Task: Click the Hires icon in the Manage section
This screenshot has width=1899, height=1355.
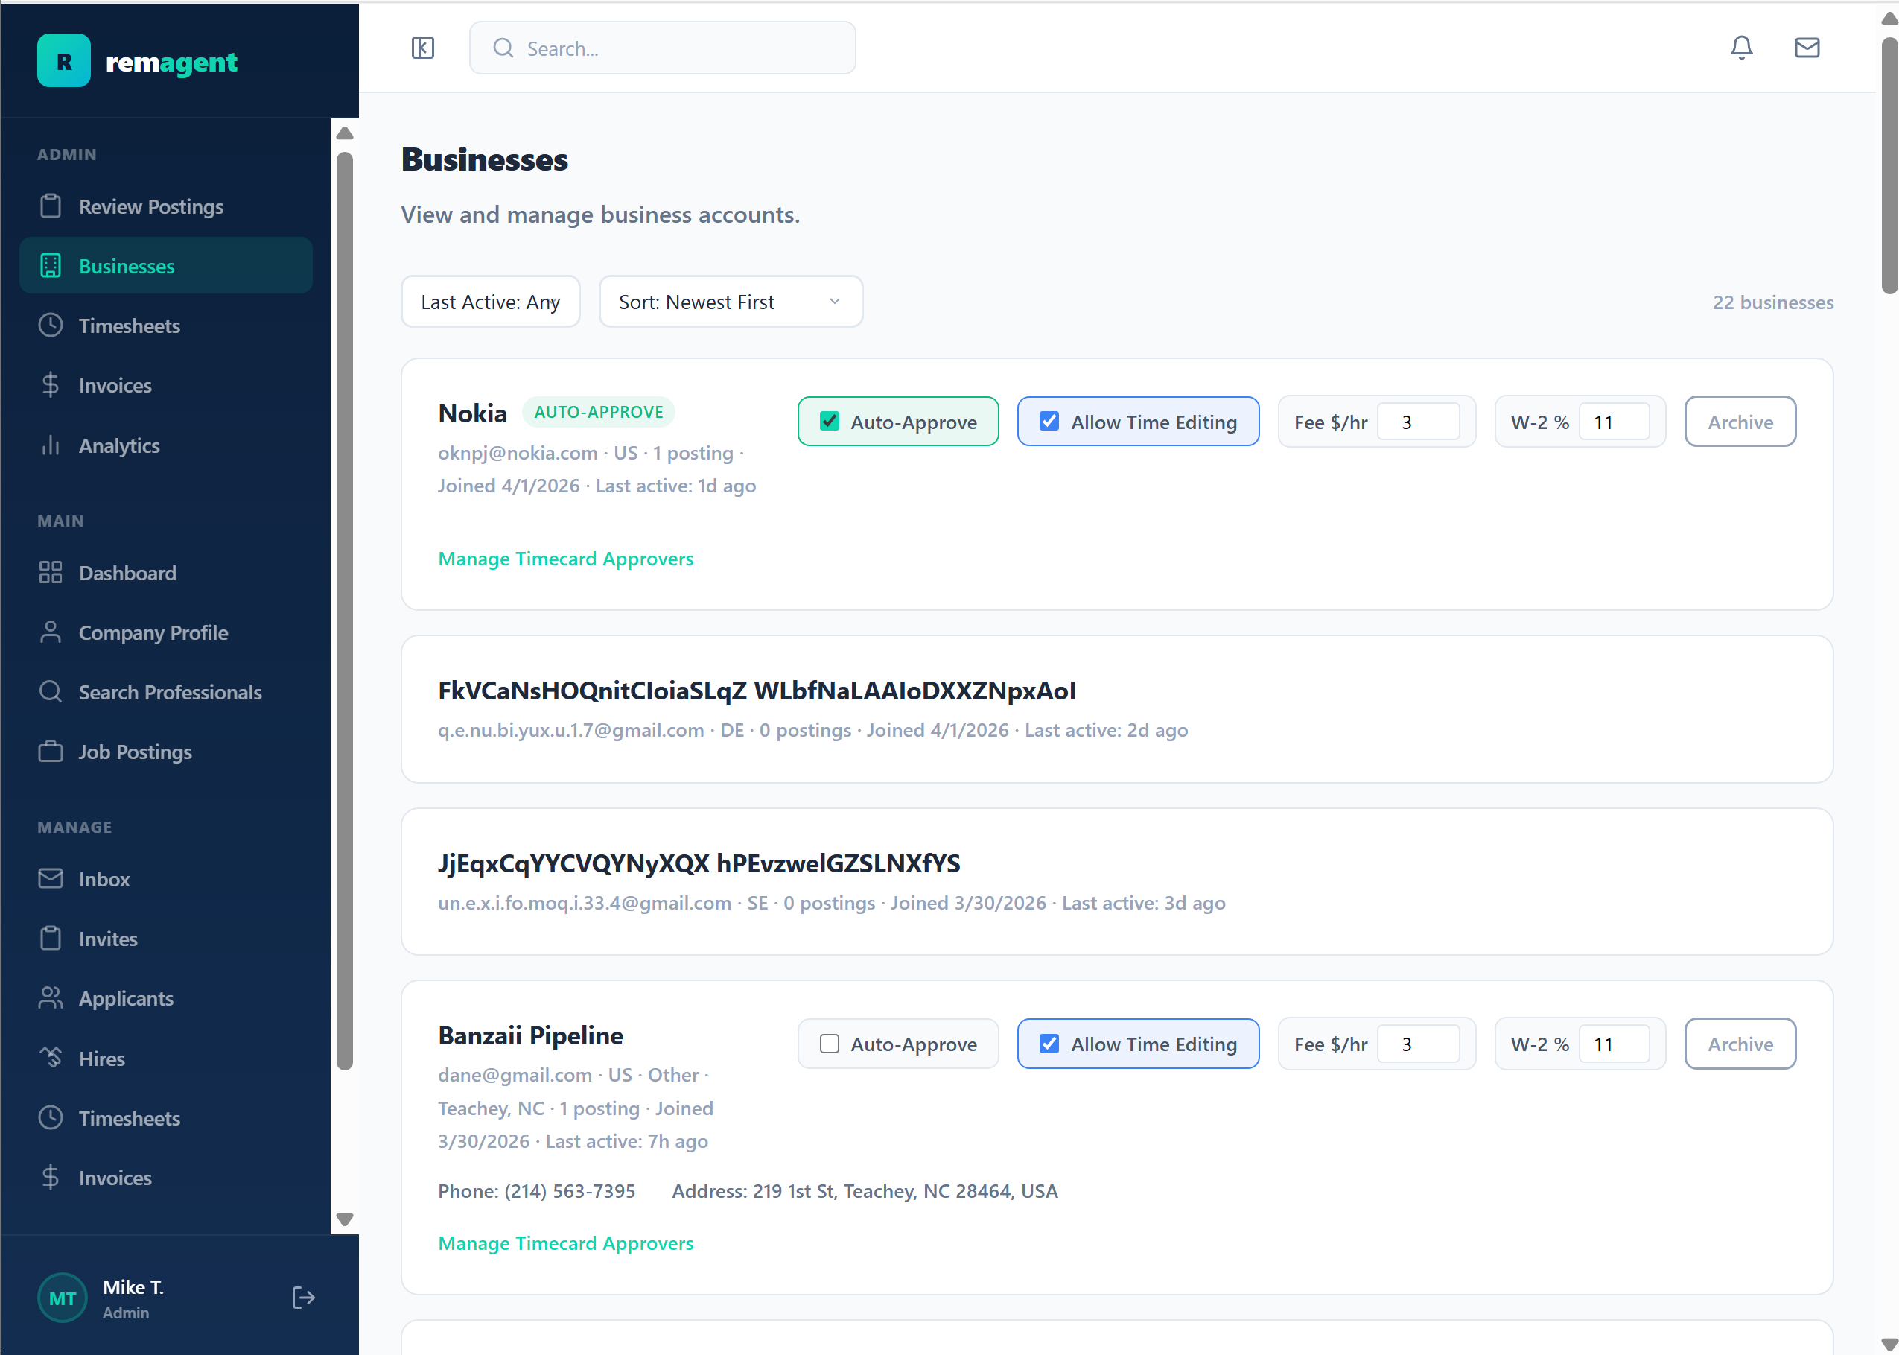Action: click(x=51, y=1058)
